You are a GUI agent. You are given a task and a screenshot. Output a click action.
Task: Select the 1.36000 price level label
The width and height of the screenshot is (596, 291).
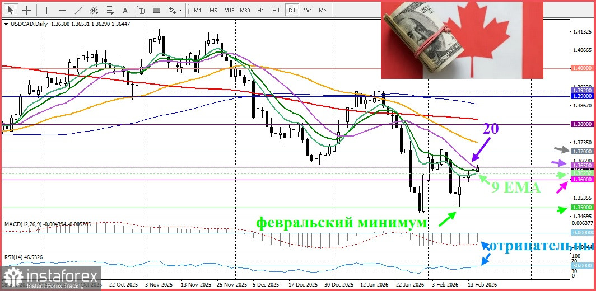click(581, 179)
